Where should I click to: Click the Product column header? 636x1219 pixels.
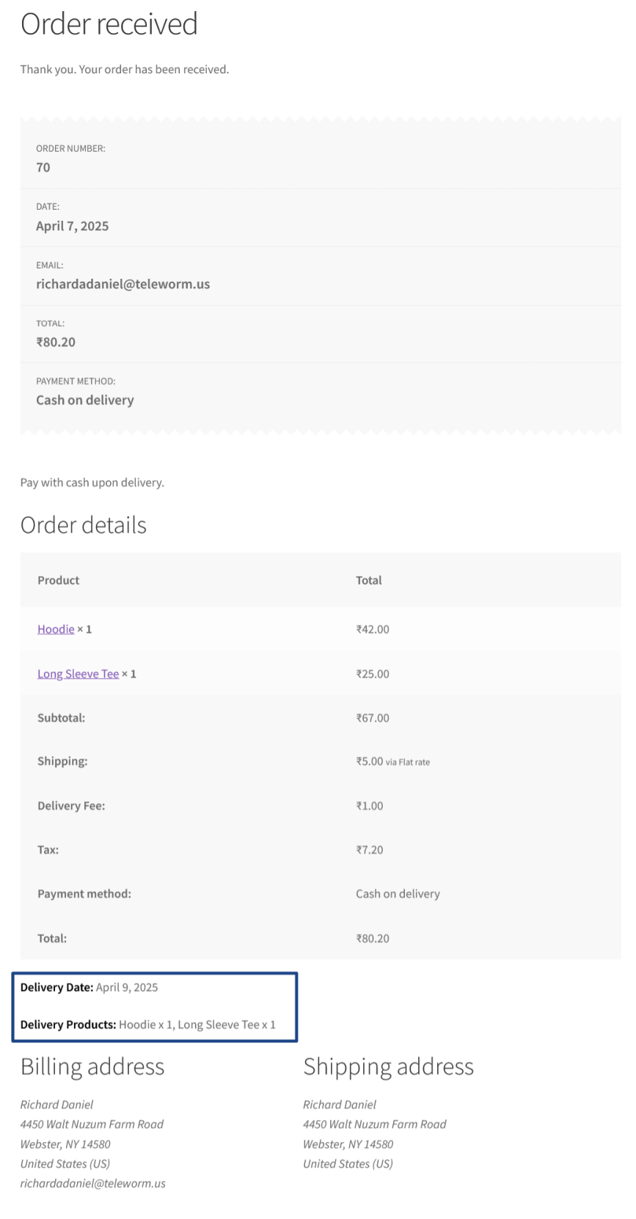click(59, 580)
